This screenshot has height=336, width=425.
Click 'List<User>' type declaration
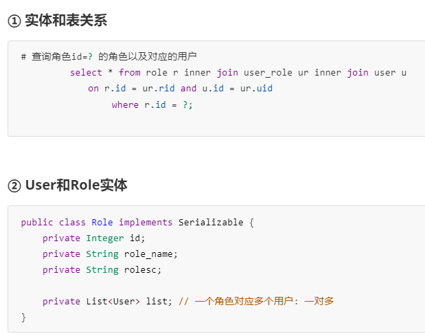coord(113,301)
